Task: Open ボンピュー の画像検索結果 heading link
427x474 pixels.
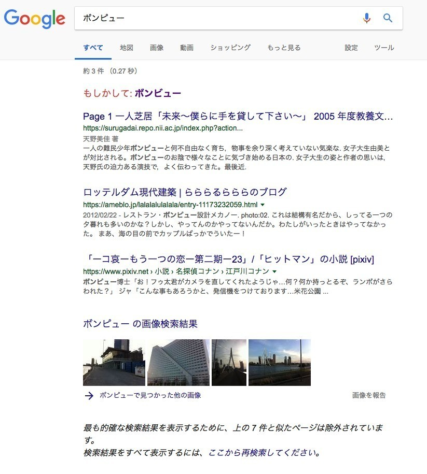Action: point(140,324)
